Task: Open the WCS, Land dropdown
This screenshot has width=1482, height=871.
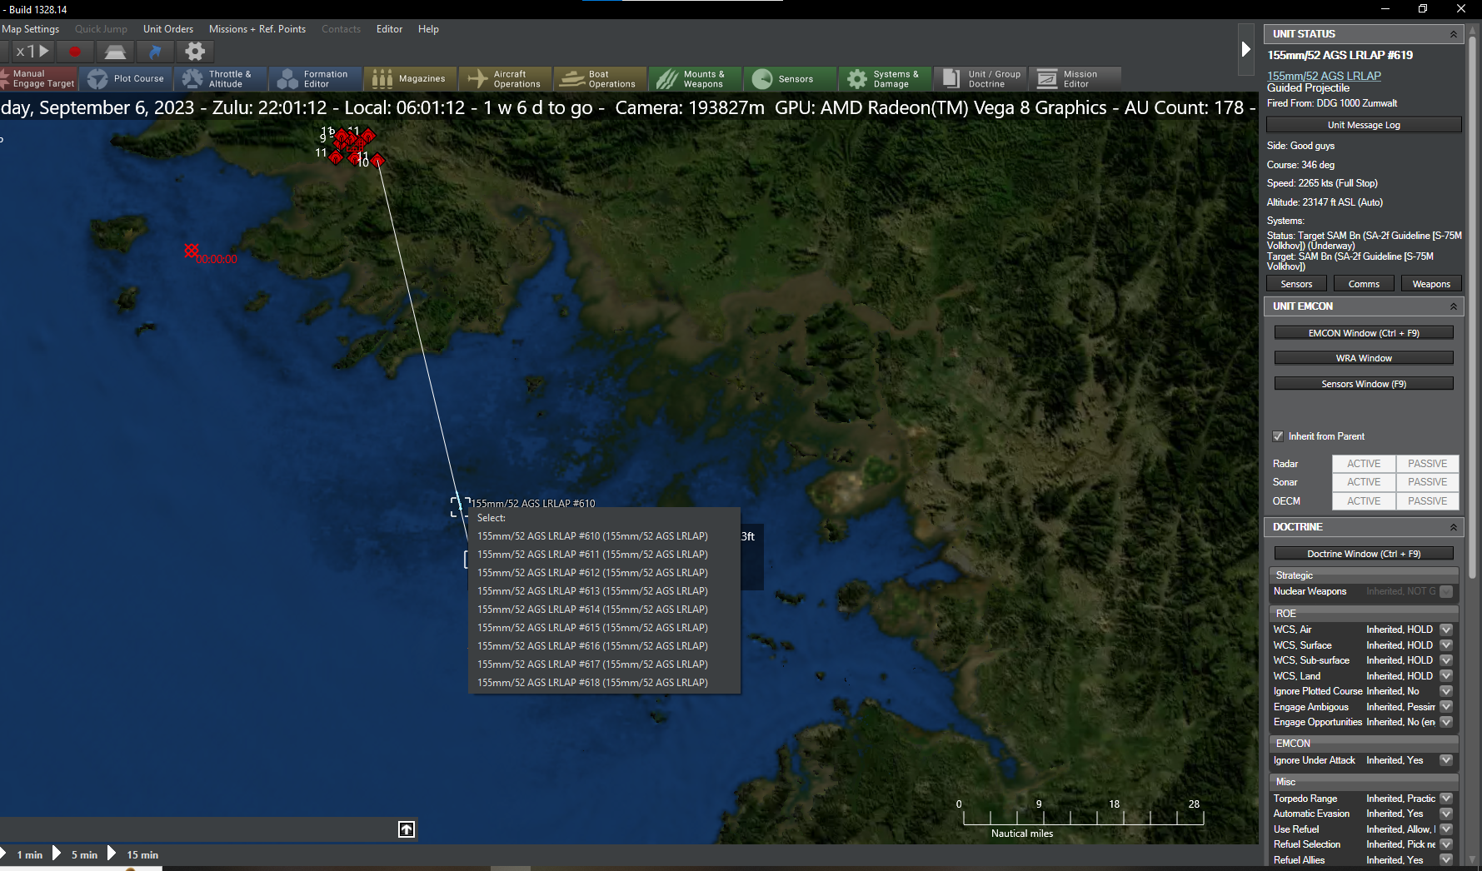Action: [1446, 676]
